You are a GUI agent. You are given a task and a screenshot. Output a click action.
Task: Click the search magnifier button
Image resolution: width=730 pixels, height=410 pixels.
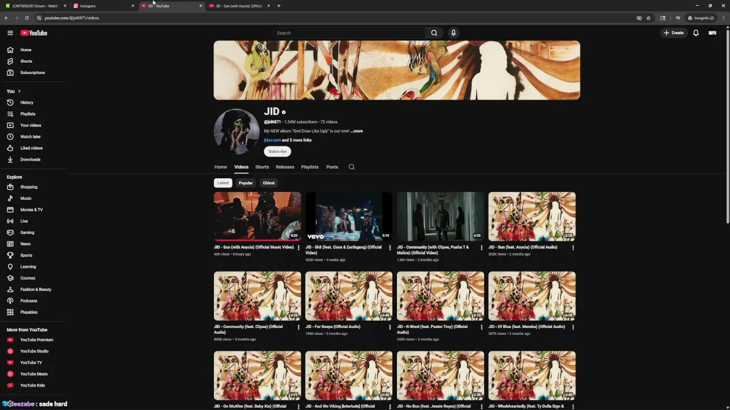434,33
